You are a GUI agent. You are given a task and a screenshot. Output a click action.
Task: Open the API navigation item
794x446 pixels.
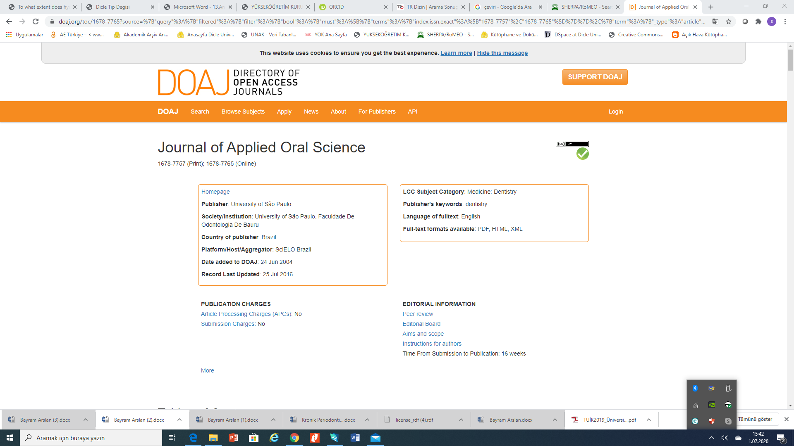[412, 111]
